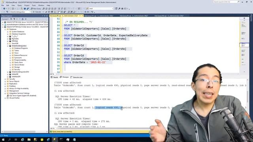The height and width of the screenshot is (142, 253).
Task: Expand the Database Snapshots node
Action: click(x=8, y=34)
